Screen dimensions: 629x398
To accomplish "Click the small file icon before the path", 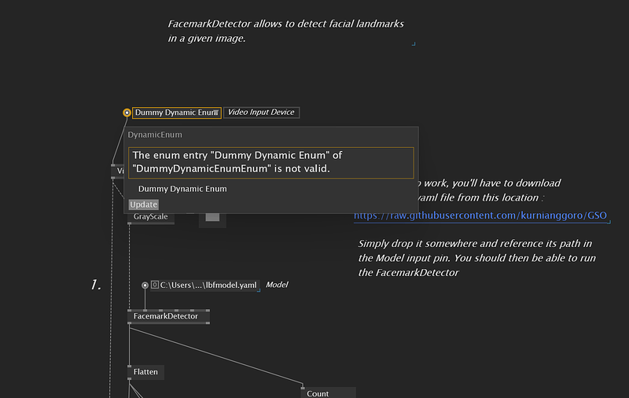I will point(155,285).
